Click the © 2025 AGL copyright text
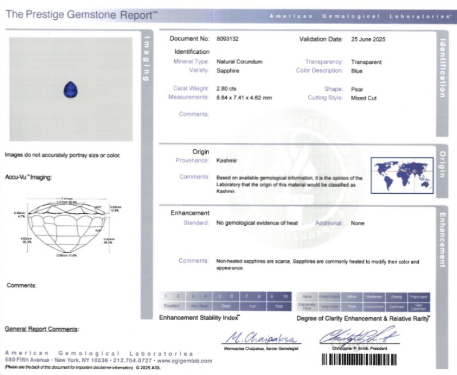The width and height of the screenshot is (457, 375). pyautogui.click(x=148, y=368)
